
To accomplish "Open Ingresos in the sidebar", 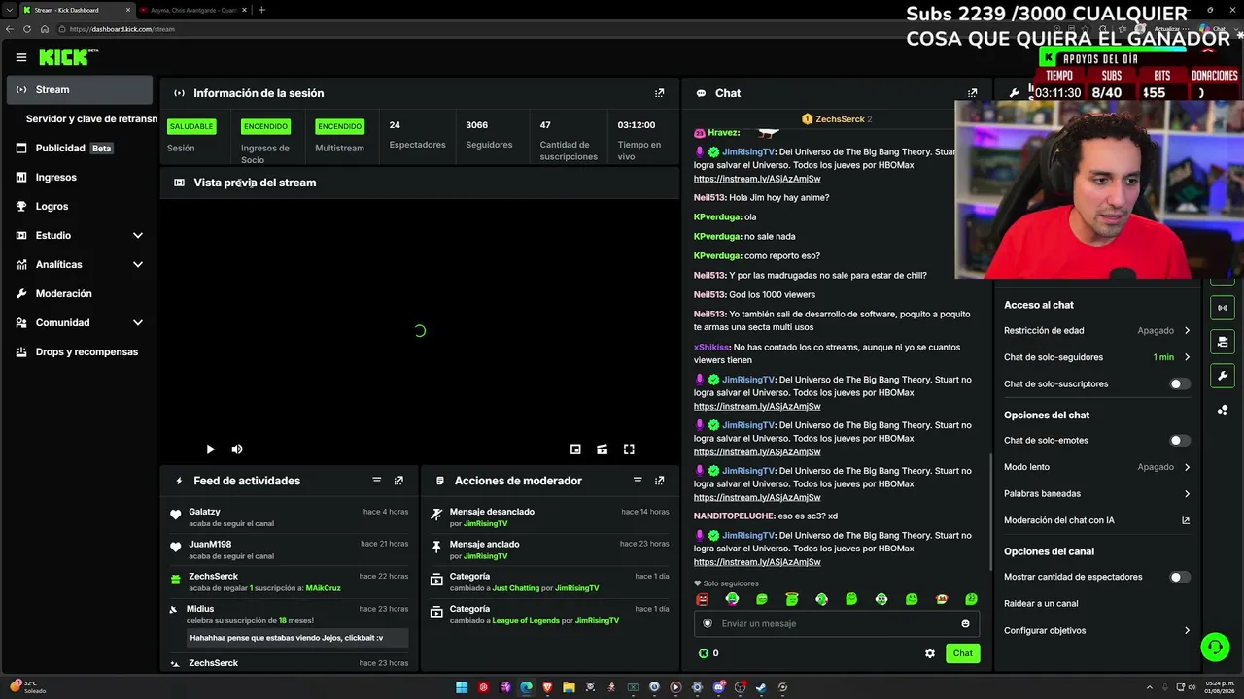I will 80,178.
